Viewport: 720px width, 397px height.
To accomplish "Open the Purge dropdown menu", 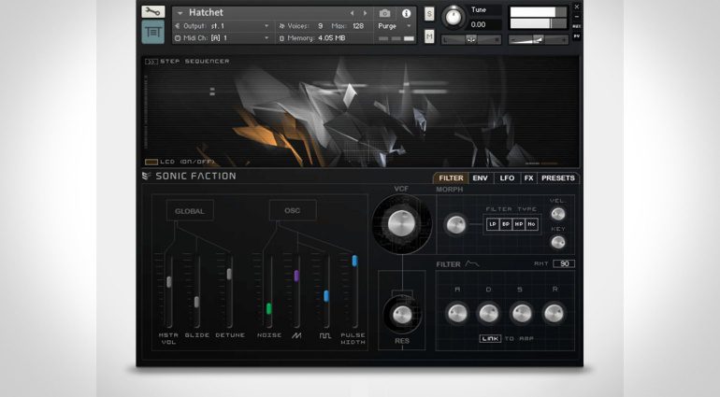I will pyautogui.click(x=391, y=26).
